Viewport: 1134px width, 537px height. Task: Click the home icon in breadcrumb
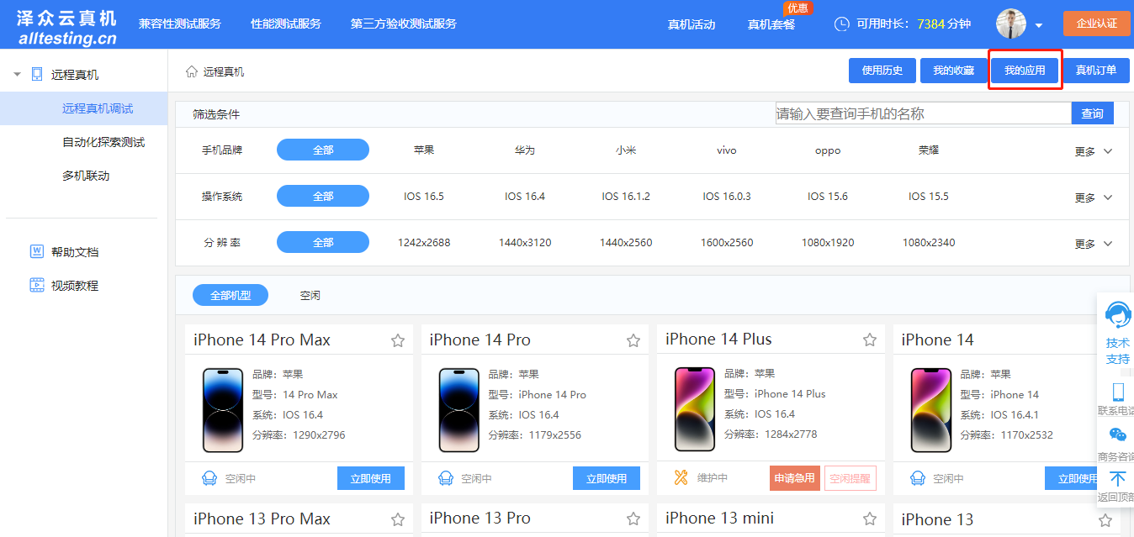click(192, 71)
